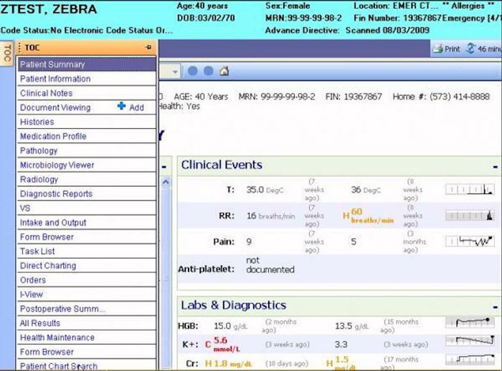Click the T: 35.0 DegC value
The image size is (502, 371).
click(265, 190)
